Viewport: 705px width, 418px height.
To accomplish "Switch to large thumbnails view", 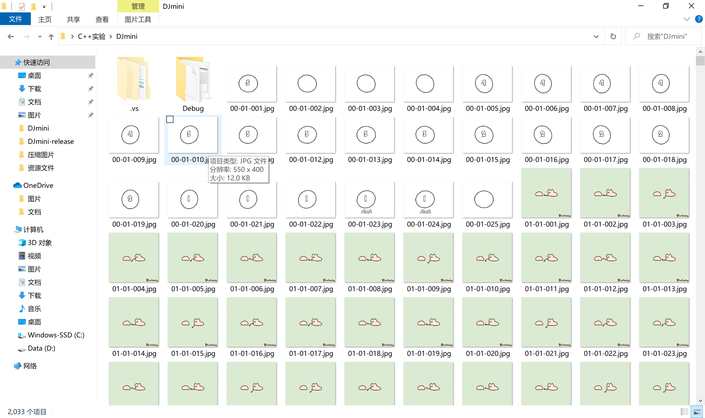I will click(697, 411).
